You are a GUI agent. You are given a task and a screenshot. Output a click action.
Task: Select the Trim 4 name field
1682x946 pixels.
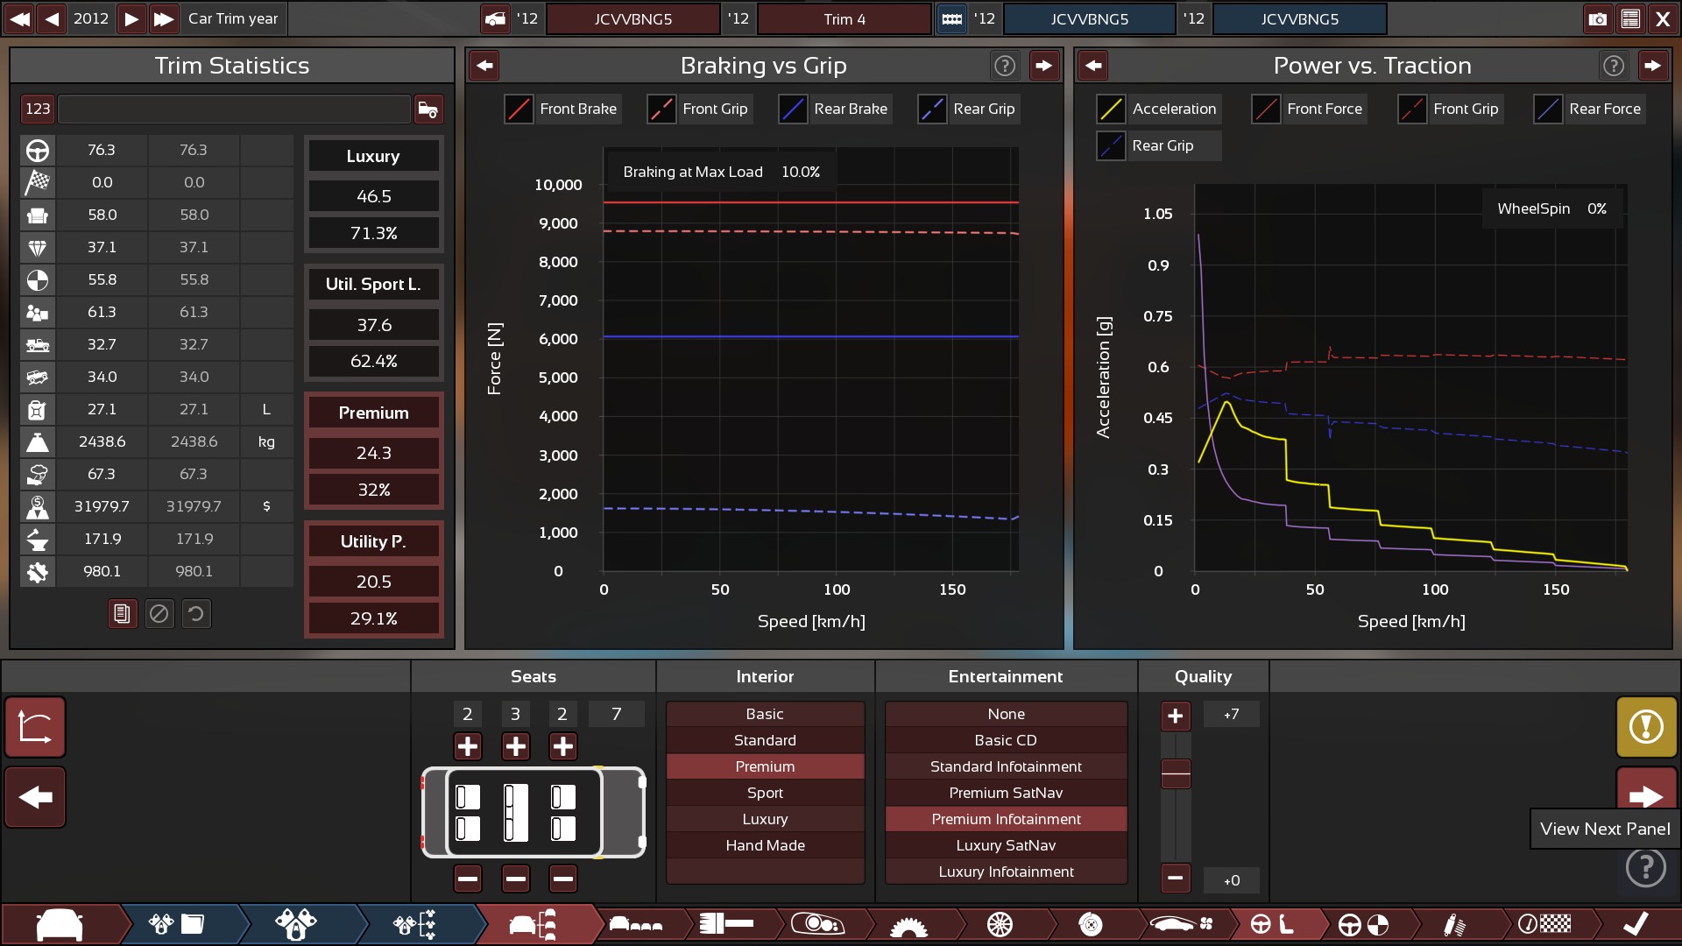[x=844, y=18]
